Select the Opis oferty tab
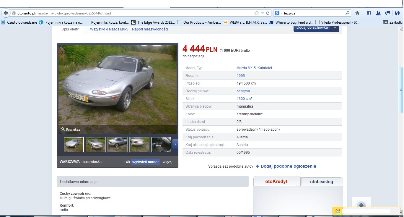 pos(70,29)
